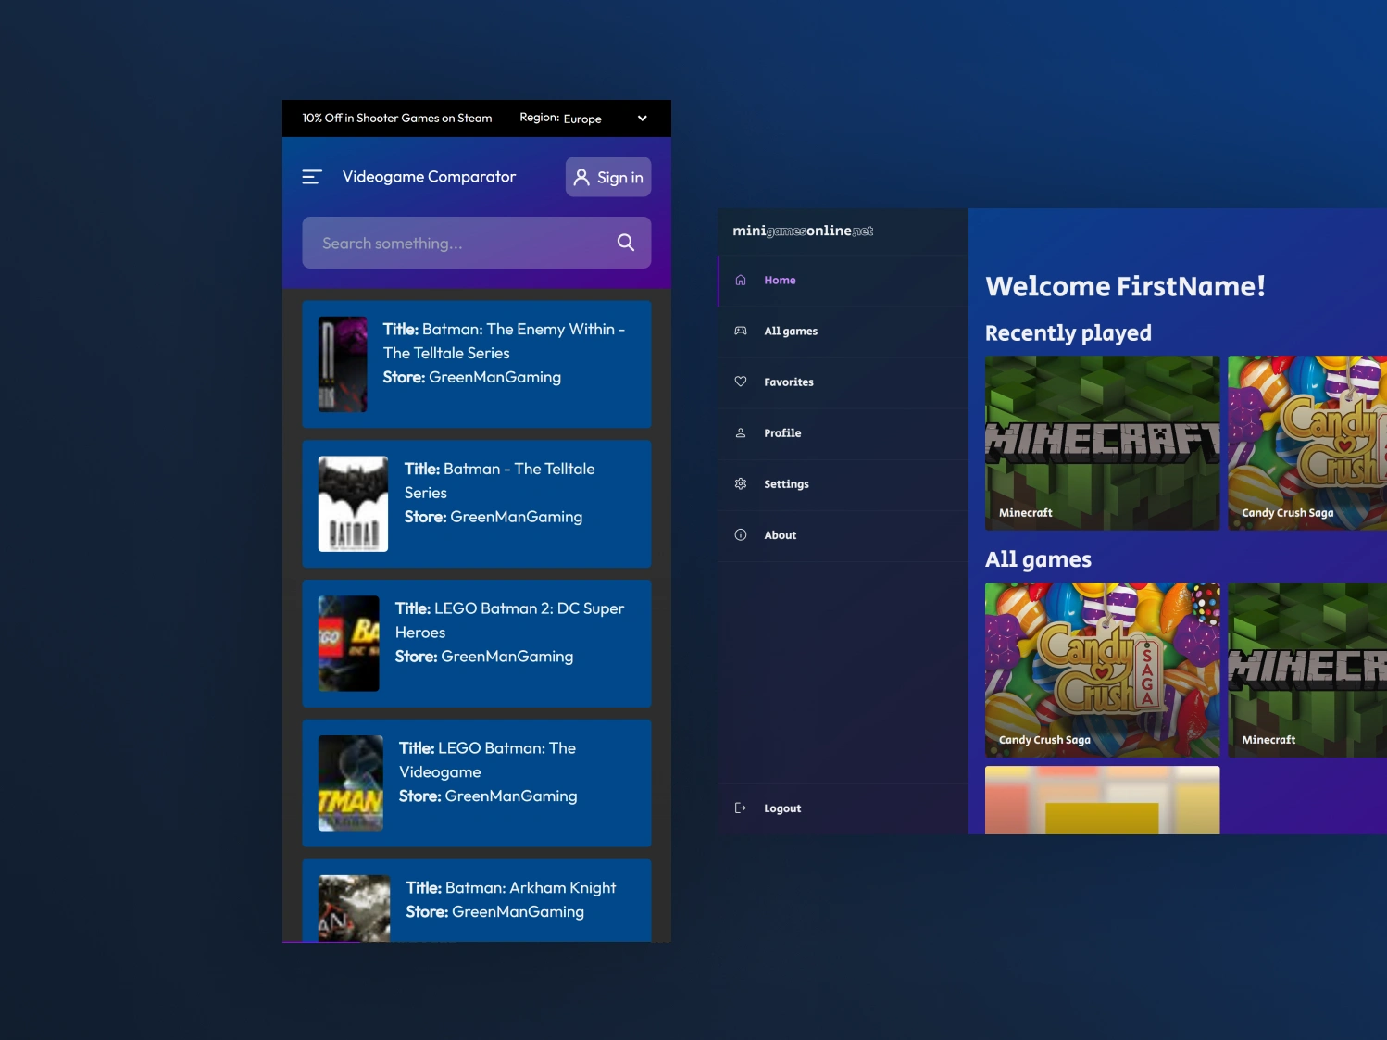
Task: Open the Home menu item
Action: (843, 281)
